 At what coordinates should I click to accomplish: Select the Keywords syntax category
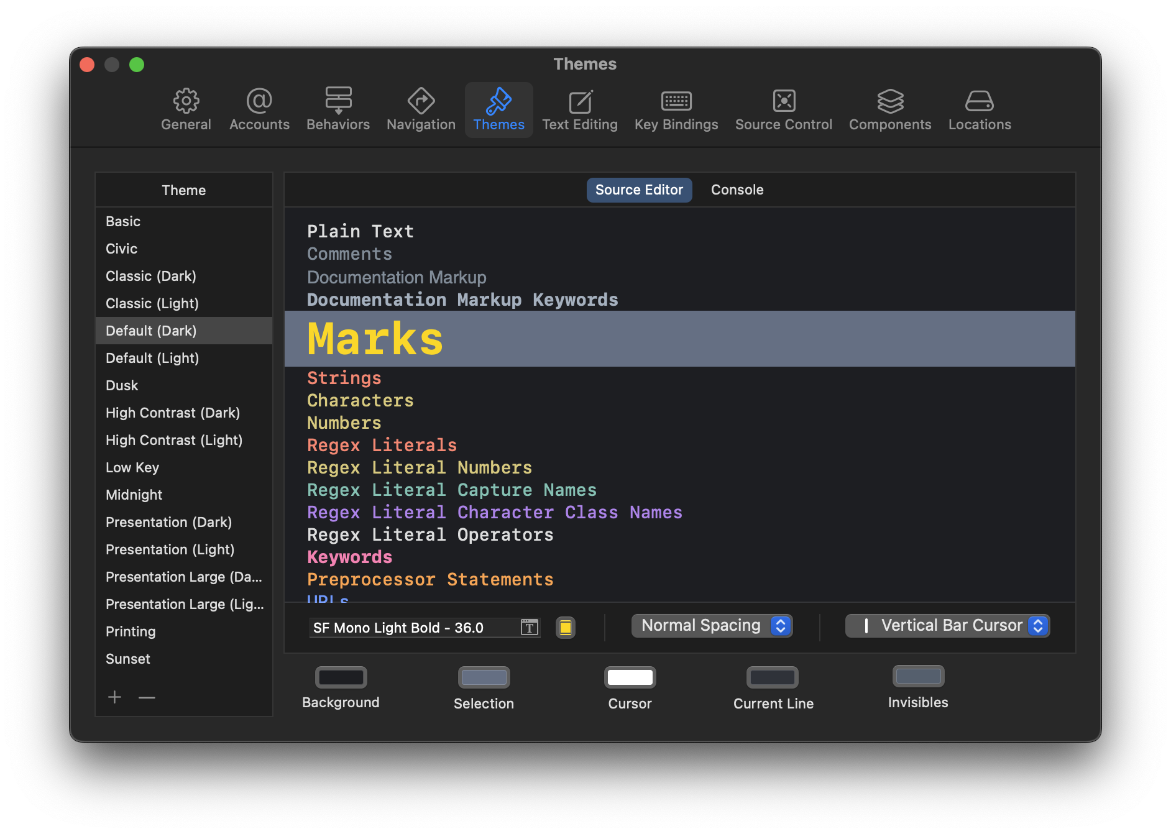[350, 557]
